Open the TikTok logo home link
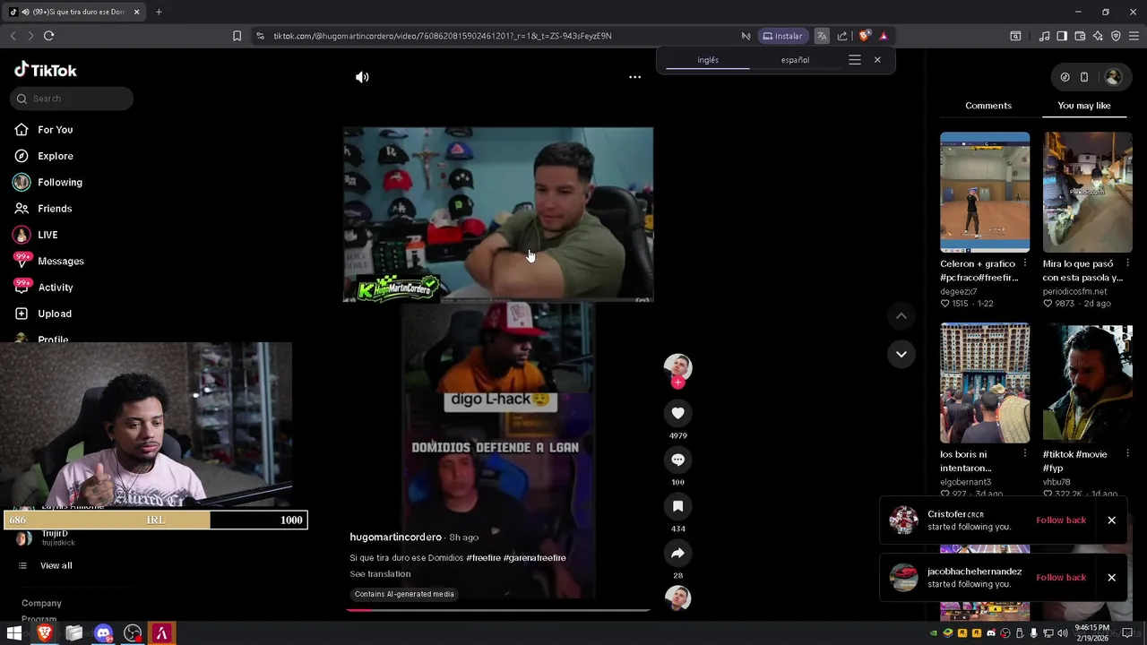1147x645 pixels. (x=46, y=70)
